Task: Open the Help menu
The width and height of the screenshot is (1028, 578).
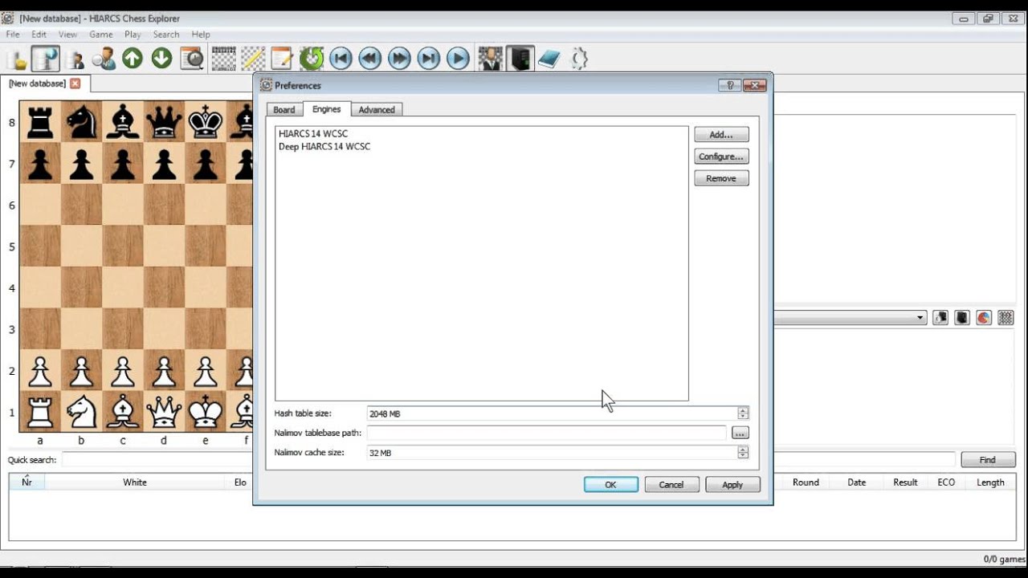Action: pyautogui.click(x=201, y=35)
